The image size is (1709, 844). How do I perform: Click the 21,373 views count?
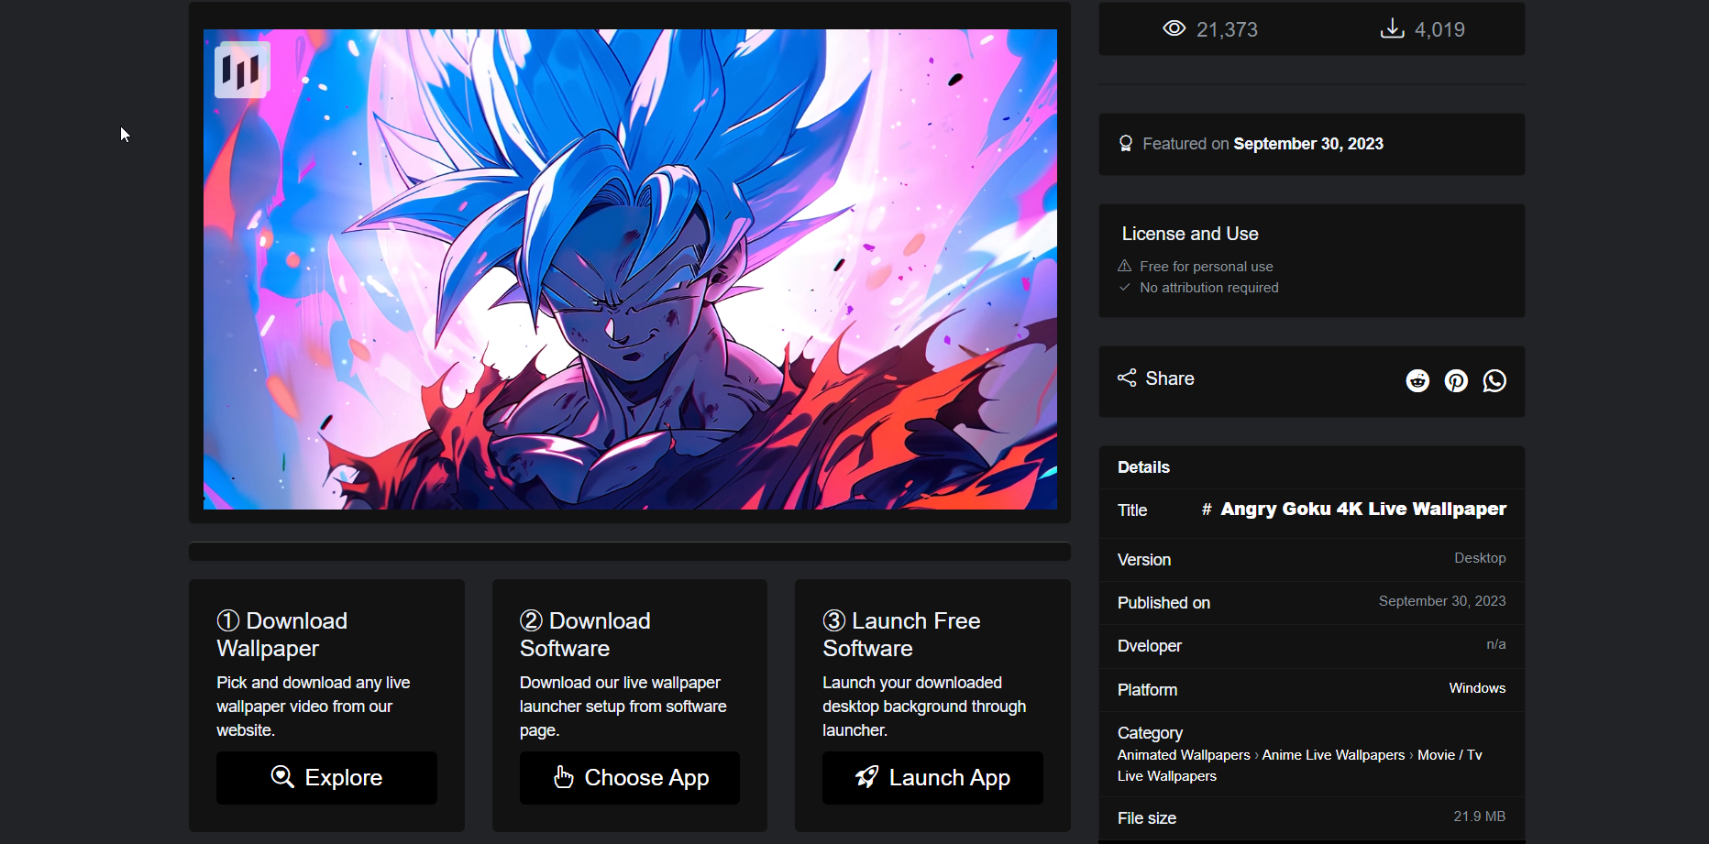1227,29
